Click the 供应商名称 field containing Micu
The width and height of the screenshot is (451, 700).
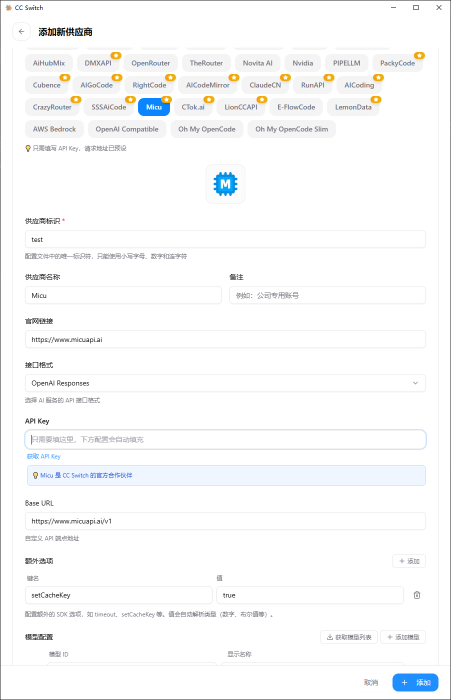123,295
